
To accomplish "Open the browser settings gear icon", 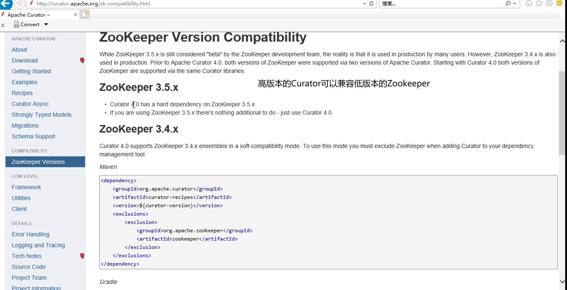I will [x=549, y=4].
